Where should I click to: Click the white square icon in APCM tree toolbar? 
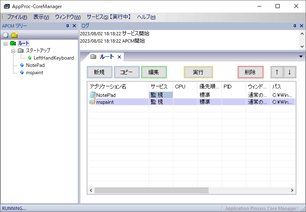[x=6, y=35]
